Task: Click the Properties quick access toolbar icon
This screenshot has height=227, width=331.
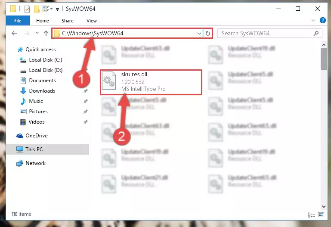Action: [27, 9]
